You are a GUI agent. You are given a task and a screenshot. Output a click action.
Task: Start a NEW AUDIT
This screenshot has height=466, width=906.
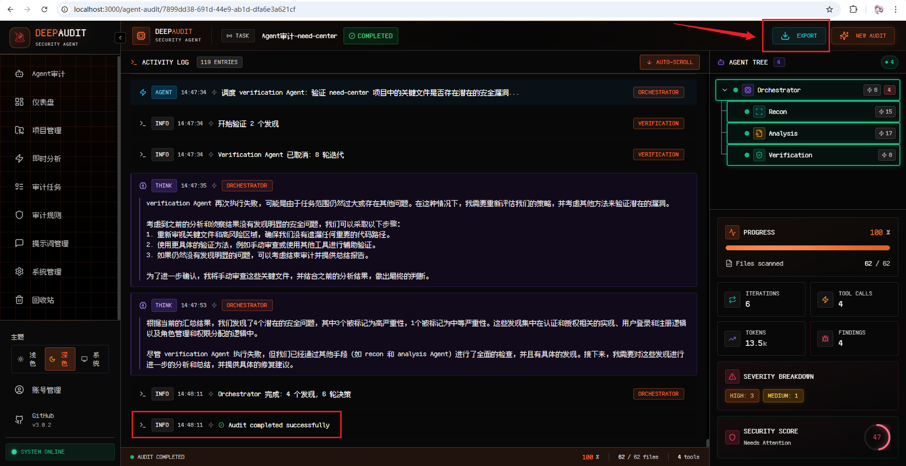point(863,35)
